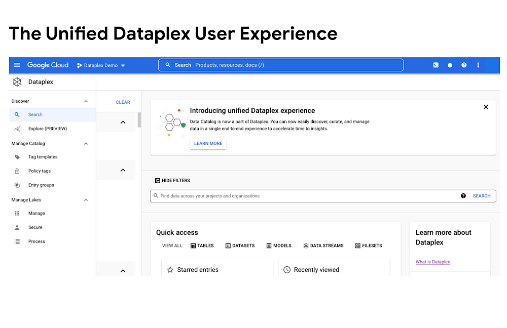Screen dimensions: 507x328
Task: Open Tag templates in the sidebar
Action: click(43, 157)
